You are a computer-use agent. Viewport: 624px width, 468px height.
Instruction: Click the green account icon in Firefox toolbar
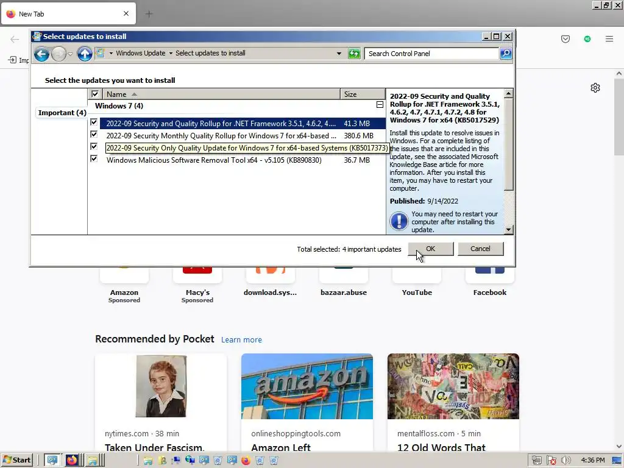click(x=587, y=39)
